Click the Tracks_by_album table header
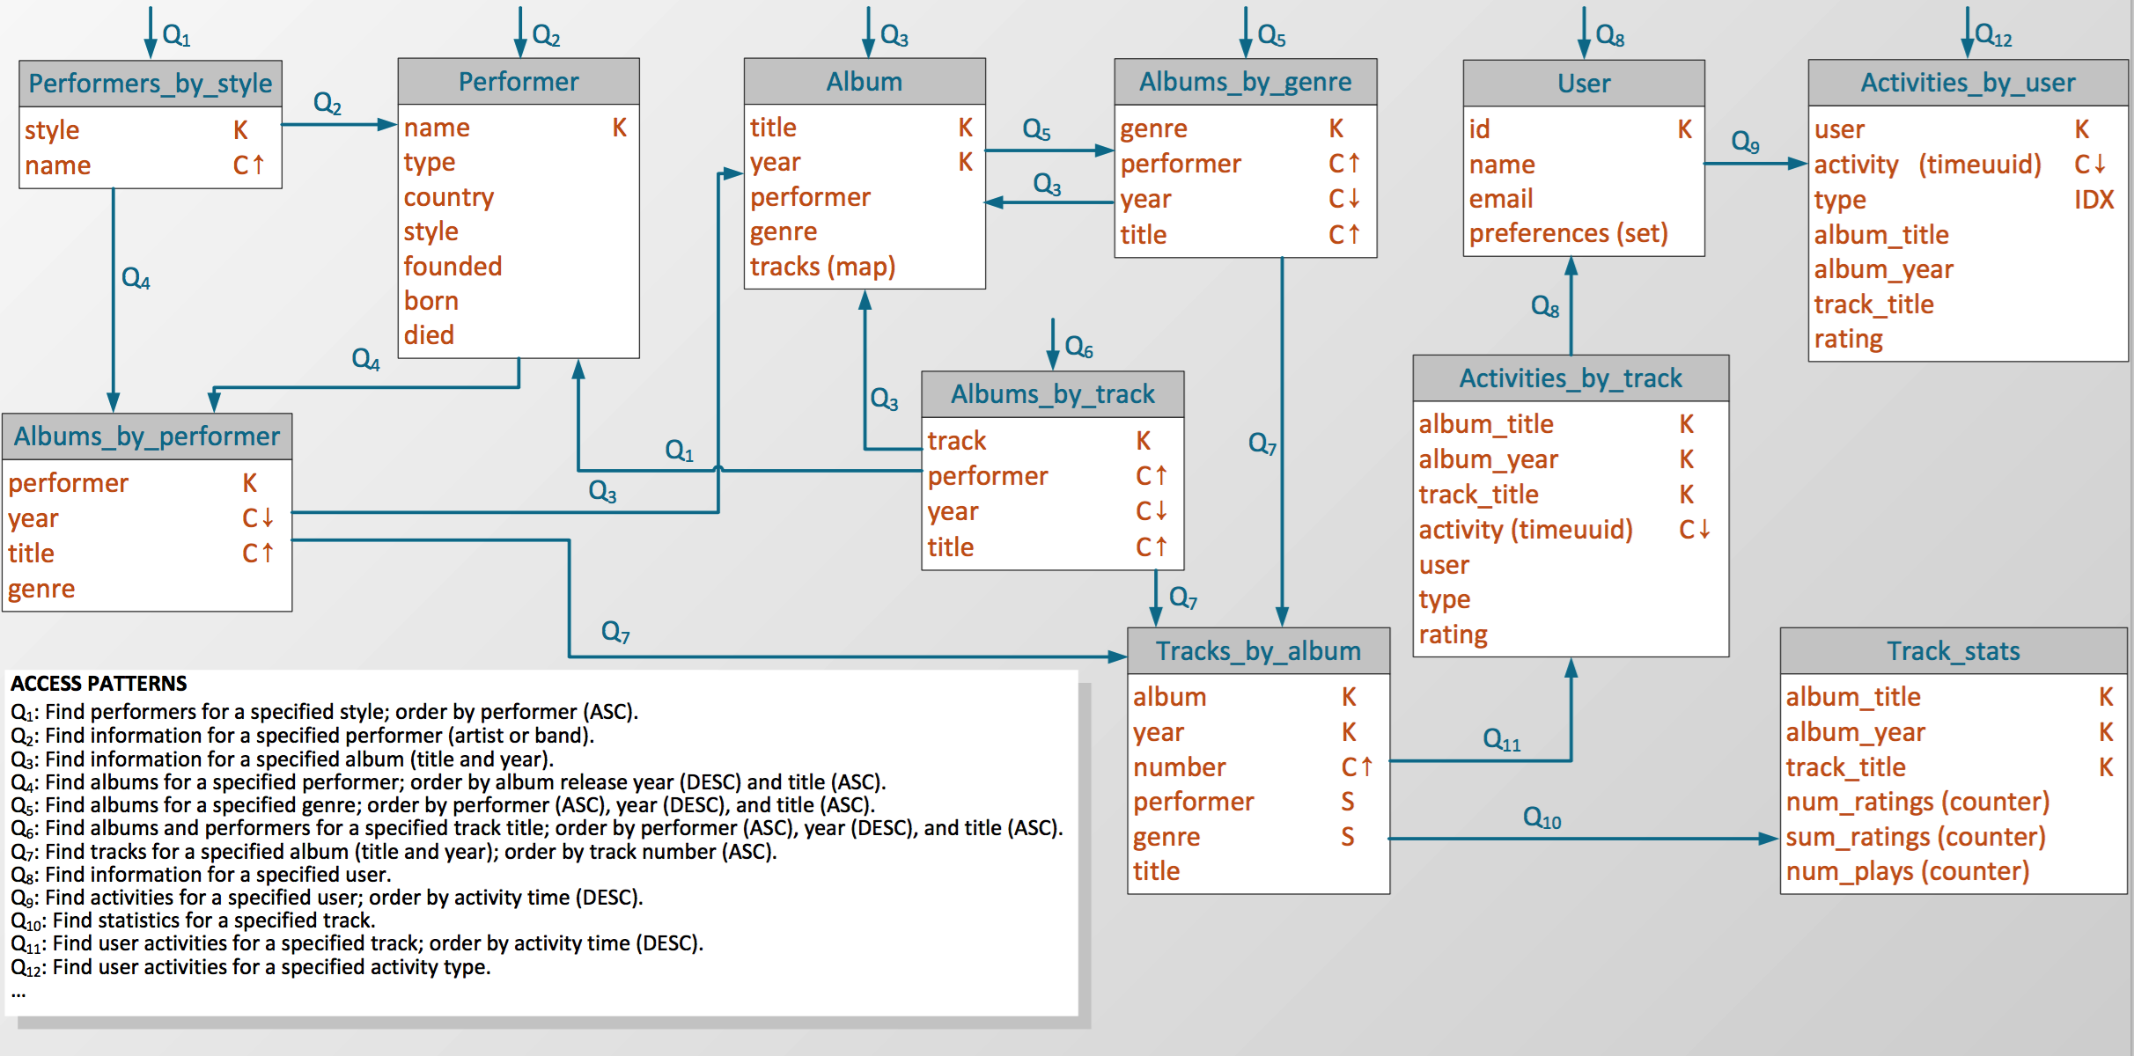 1258,651
